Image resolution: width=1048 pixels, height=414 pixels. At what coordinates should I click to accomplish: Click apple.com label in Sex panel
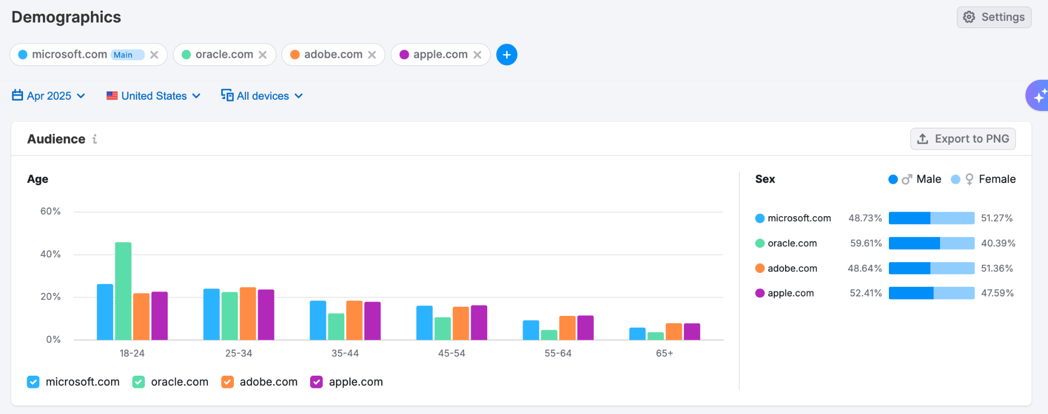tap(791, 293)
